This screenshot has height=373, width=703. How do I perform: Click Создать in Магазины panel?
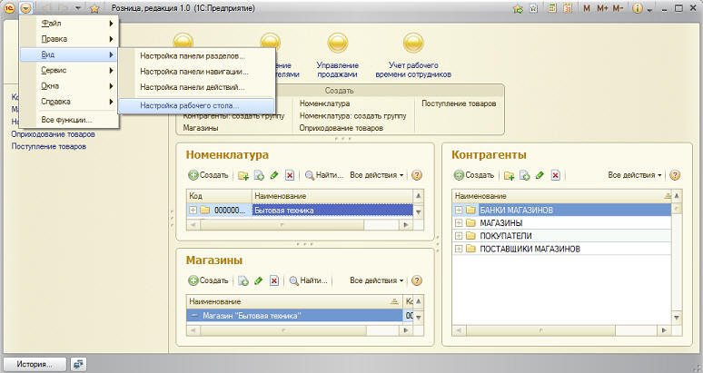(209, 280)
